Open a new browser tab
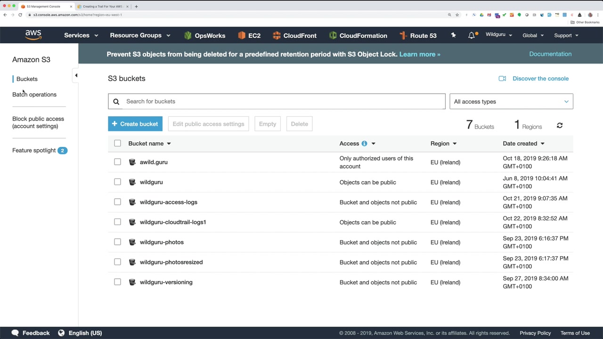603x339 pixels. tap(136, 7)
